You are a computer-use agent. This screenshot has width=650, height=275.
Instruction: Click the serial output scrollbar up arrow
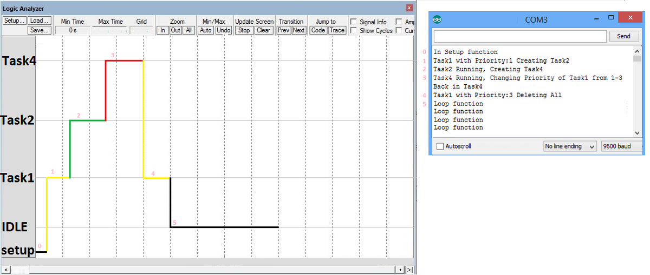pyautogui.click(x=637, y=51)
